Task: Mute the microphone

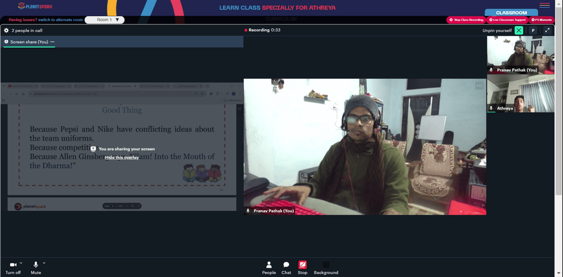Action: (35, 268)
